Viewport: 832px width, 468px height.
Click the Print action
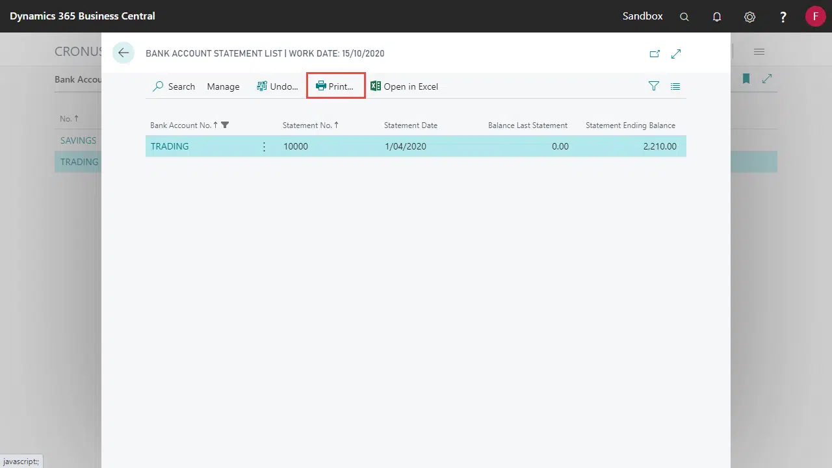335,86
